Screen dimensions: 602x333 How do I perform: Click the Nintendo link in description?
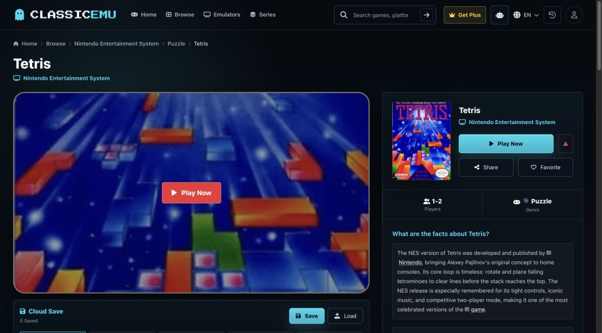[x=410, y=262]
